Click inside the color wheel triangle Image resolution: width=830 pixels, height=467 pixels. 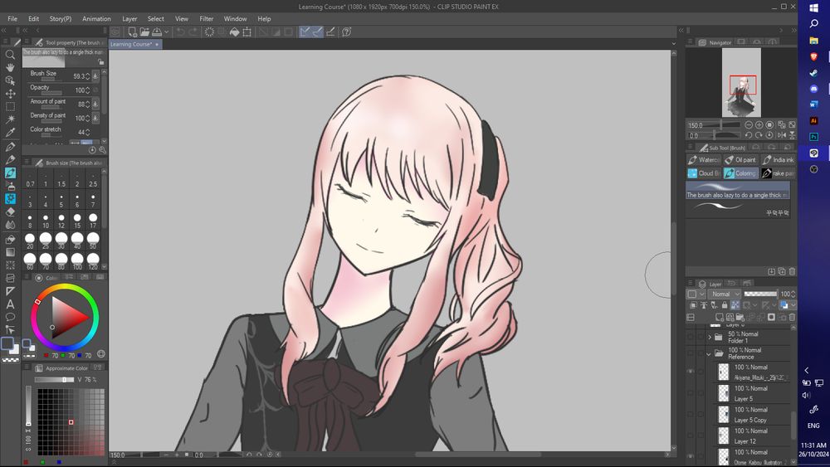66,318
